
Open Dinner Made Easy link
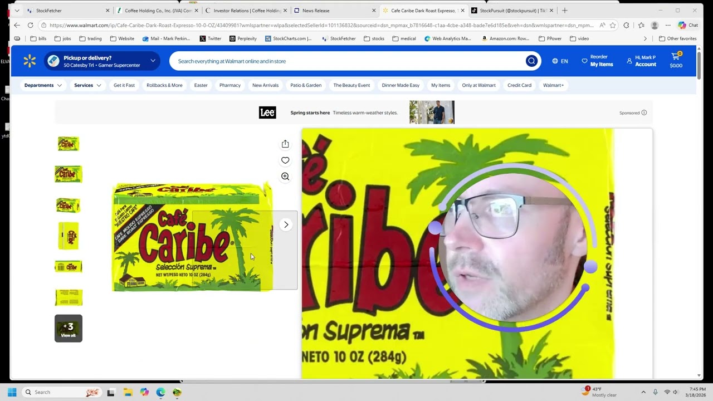[x=401, y=85]
